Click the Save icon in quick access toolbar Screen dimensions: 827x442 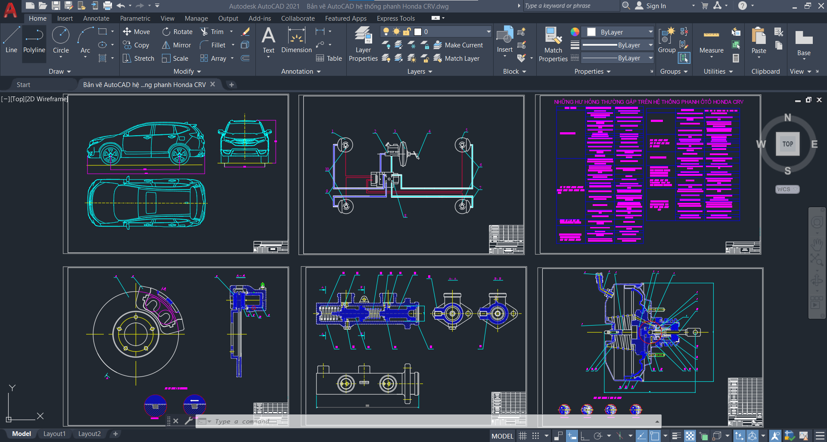pos(56,6)
